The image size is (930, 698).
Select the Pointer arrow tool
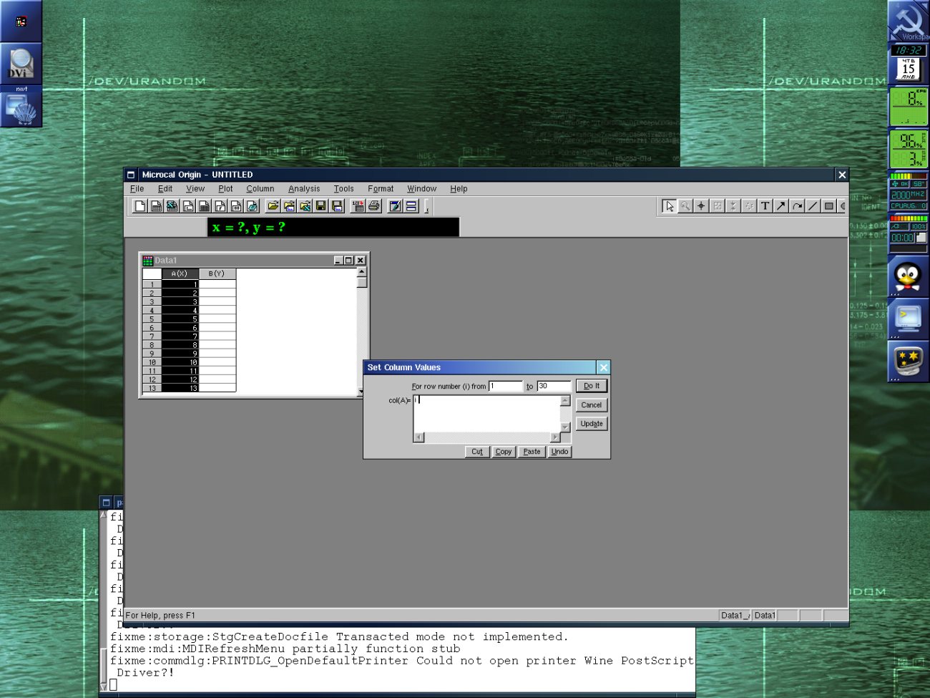click(x=669, y=206)
